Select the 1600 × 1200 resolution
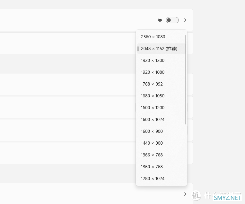This screenshot has width=245, height=204. 161,108
